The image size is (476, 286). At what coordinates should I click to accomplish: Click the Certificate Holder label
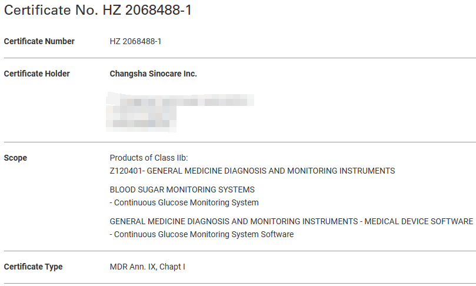click(36, 74)
